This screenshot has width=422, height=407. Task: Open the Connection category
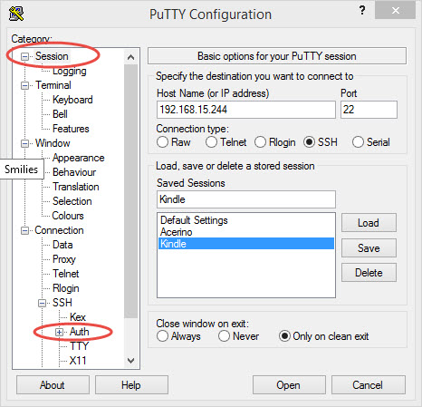59,230
